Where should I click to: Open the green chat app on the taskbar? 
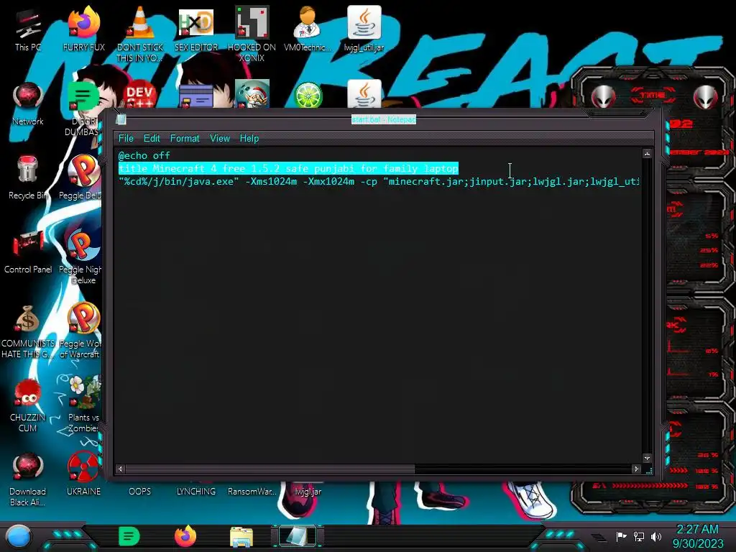tap(129, 536)
